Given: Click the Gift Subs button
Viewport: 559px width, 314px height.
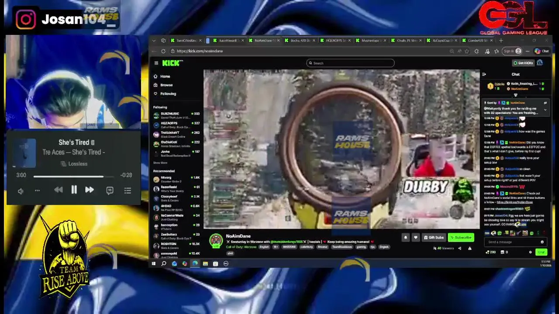Looking at the screenshot, I should 434,238.
